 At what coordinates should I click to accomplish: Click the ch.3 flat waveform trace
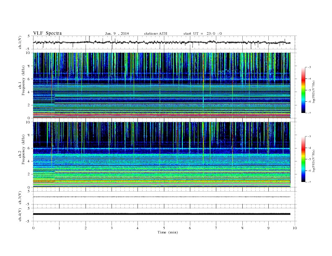tap(161, 197)
